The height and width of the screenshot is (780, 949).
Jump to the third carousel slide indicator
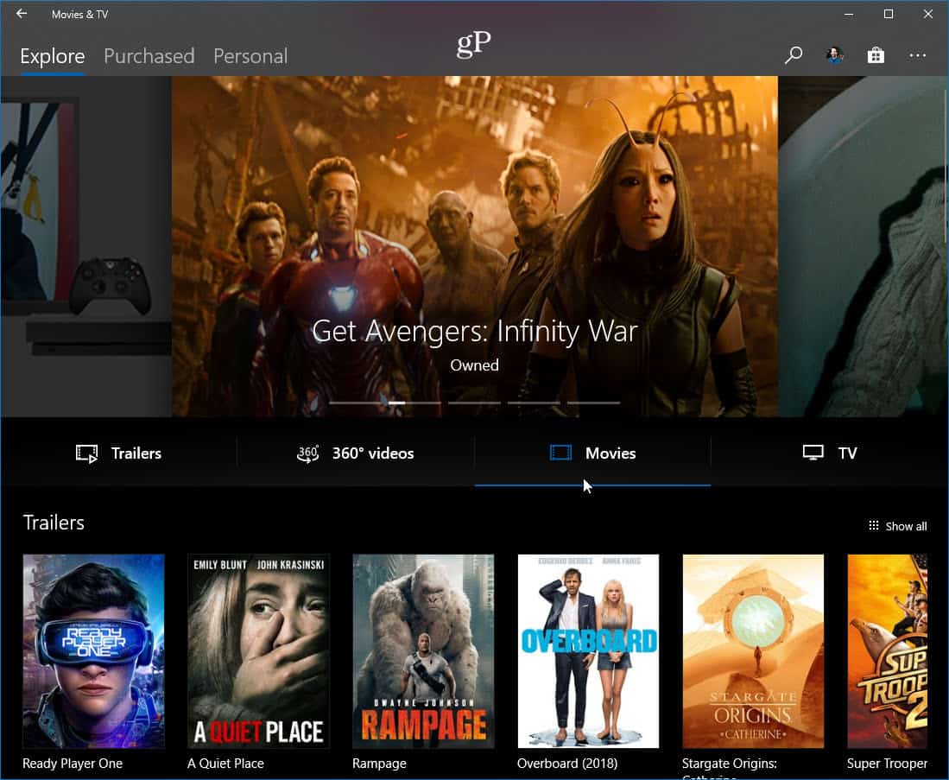474,403
